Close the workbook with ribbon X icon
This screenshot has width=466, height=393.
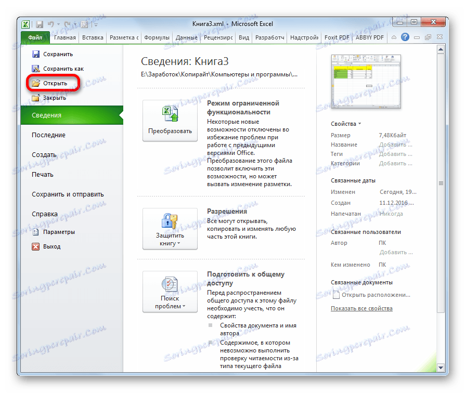(x=440, y=37)
